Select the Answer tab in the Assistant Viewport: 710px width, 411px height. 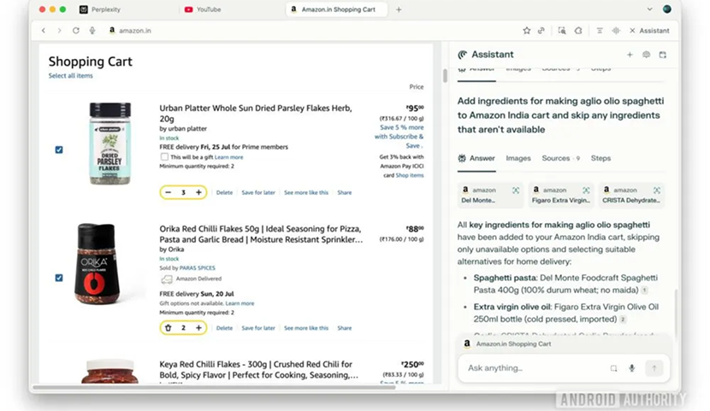pos(476,158)
